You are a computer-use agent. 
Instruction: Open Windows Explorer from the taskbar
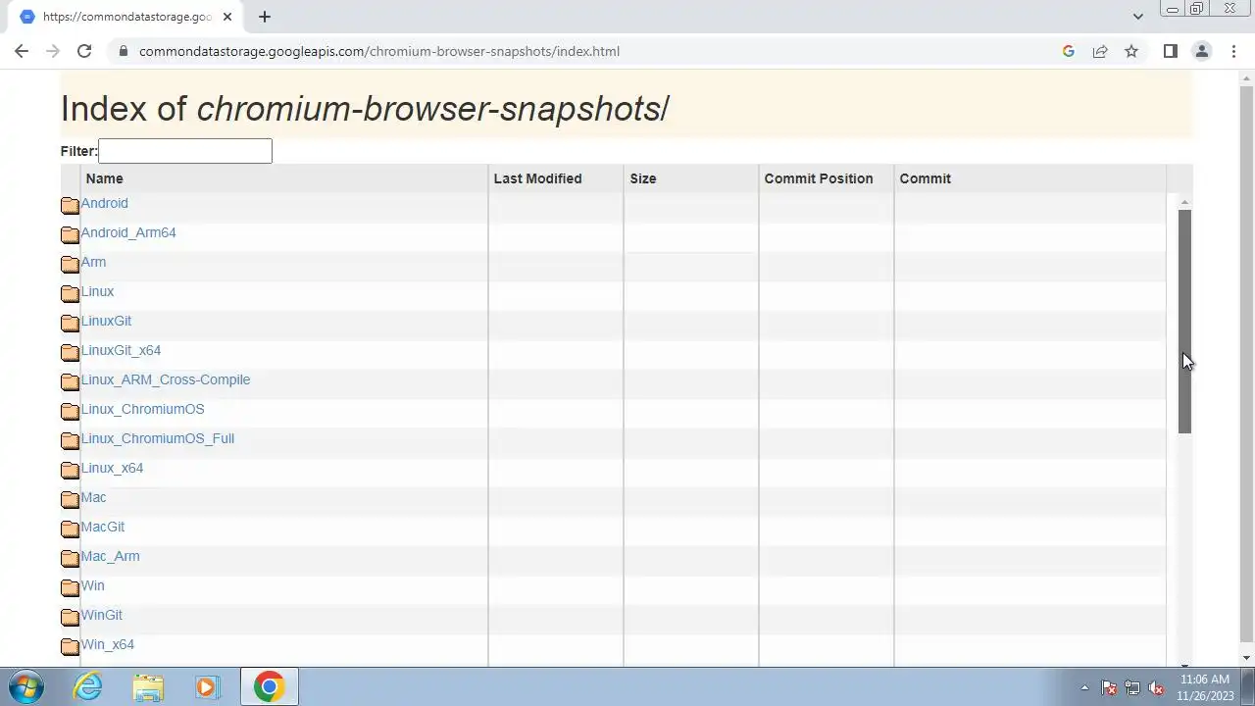(x=148, y=686)
